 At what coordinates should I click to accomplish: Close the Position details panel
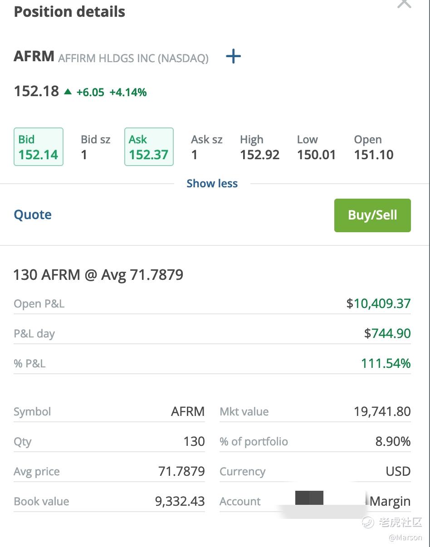404,4
